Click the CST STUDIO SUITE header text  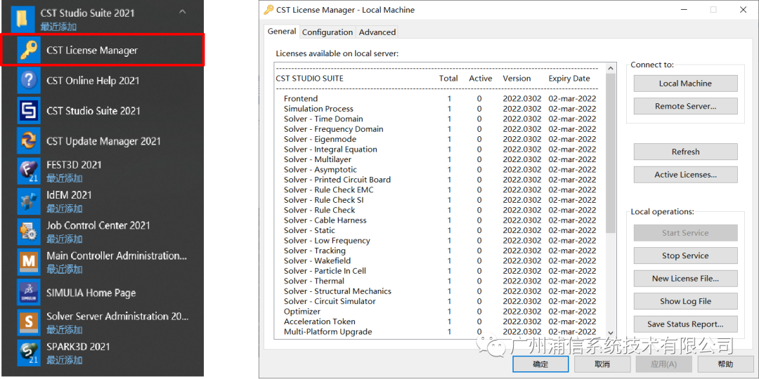click(x=309, y=79)
